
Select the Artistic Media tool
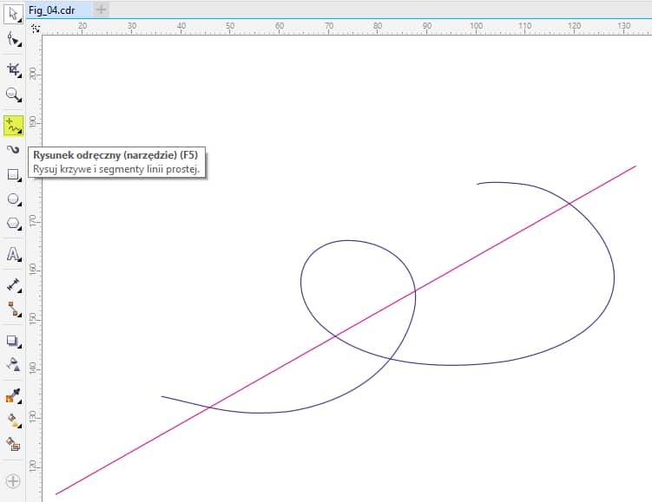tap(13, 150)
